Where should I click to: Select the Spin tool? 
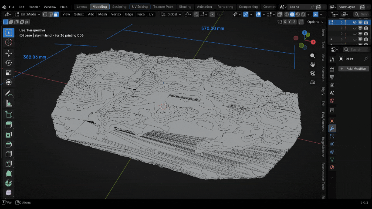tap(9, 183)
